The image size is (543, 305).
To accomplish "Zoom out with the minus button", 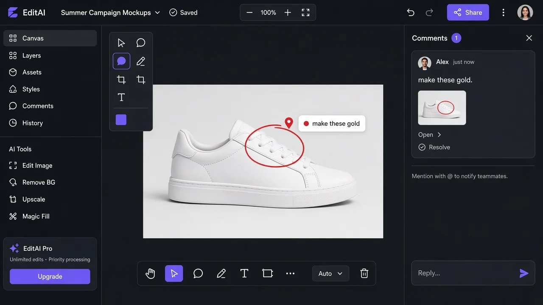I will click(x=249, y=13).
